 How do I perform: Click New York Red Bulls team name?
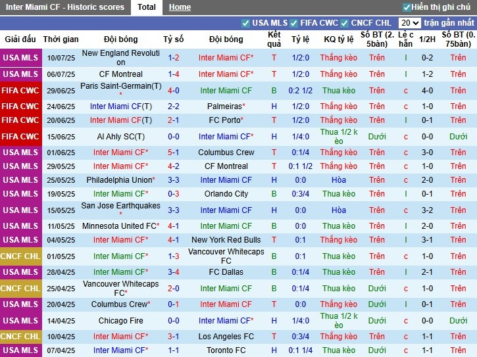tap(226, 239)
